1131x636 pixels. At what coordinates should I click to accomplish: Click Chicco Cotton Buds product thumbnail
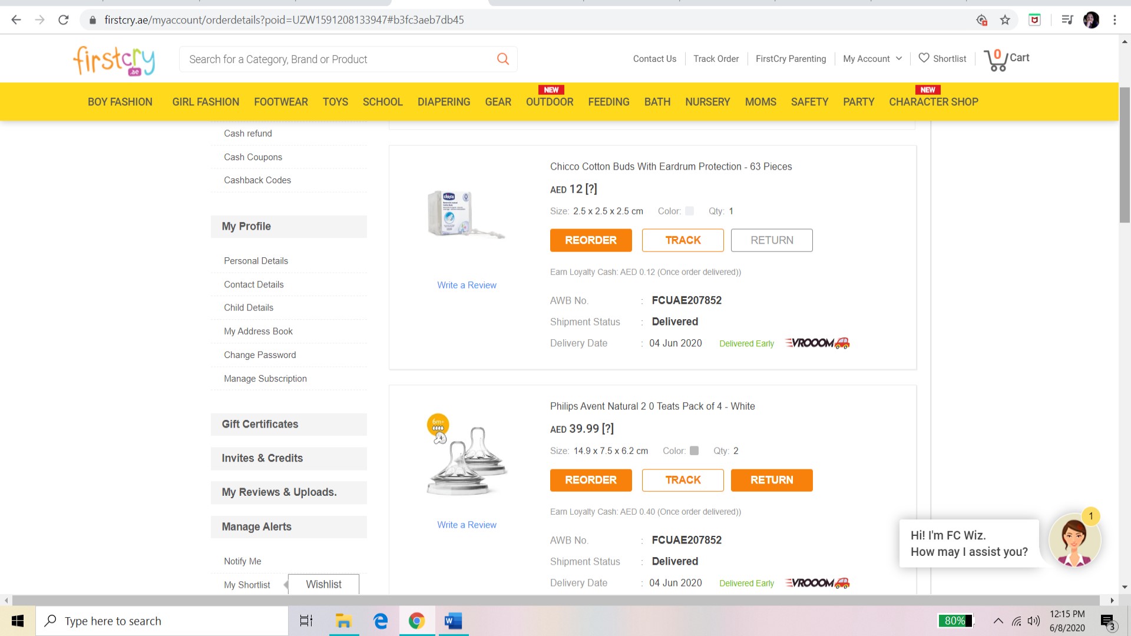click(465, 214)
